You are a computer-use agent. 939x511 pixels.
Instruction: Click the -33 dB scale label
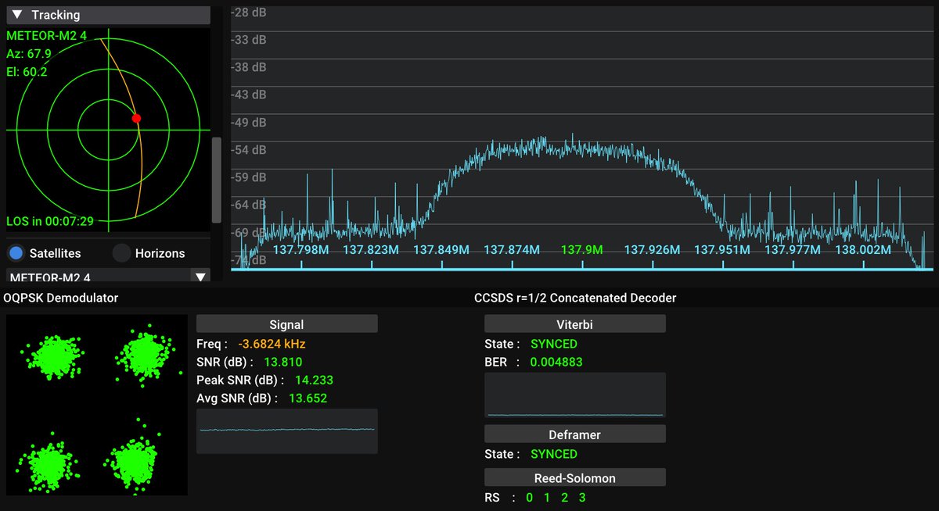point(249,40)
